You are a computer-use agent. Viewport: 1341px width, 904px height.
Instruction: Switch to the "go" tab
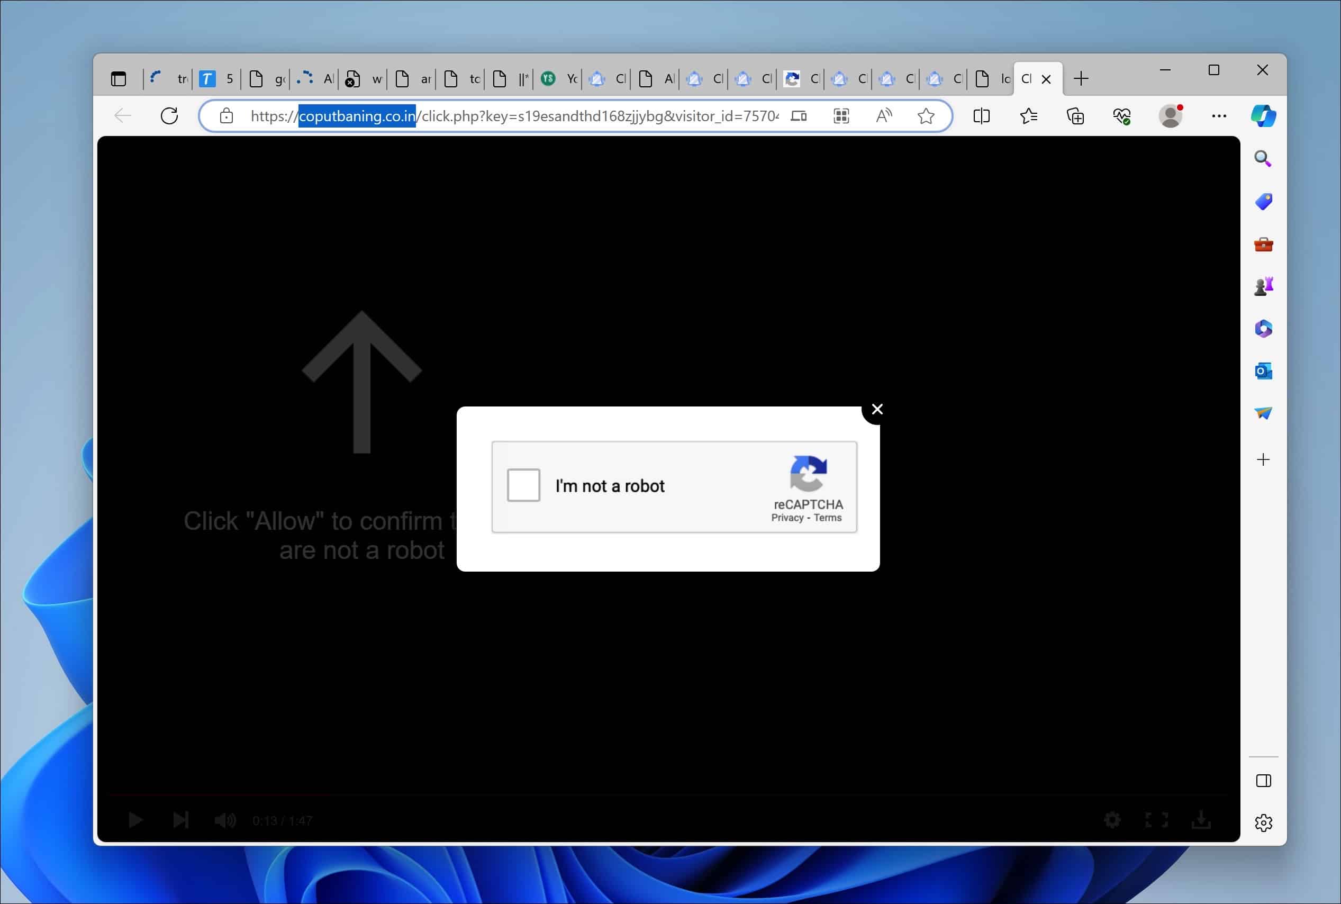(x=266, y=79)
